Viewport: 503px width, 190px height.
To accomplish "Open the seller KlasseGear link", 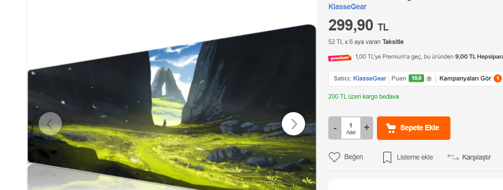I will (370, 78).
